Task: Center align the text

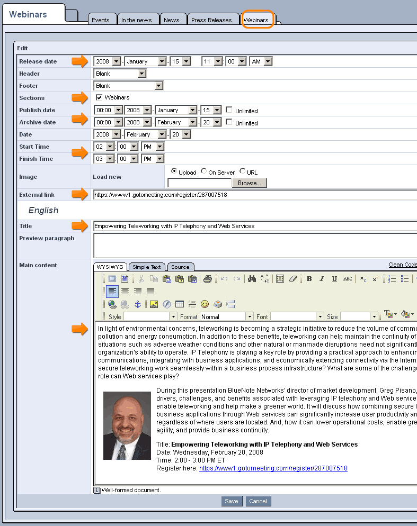Action: coord(125,291)
